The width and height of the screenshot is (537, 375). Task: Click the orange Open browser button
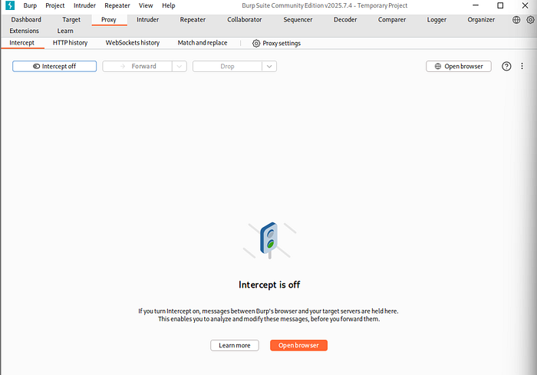[x=298, y=345]
